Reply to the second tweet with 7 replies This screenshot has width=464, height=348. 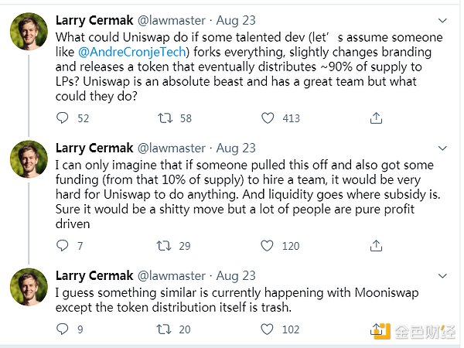tap(63, 246)
